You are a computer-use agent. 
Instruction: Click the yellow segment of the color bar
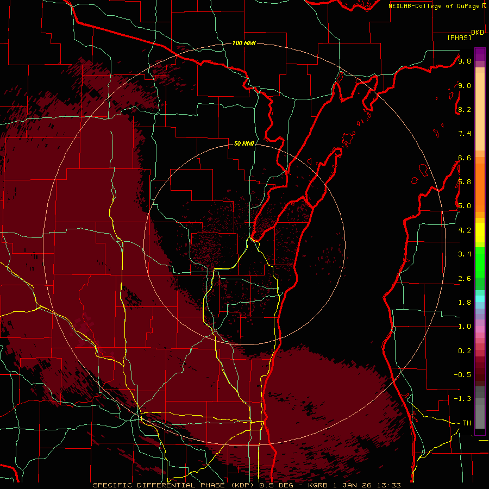point(480,233)
